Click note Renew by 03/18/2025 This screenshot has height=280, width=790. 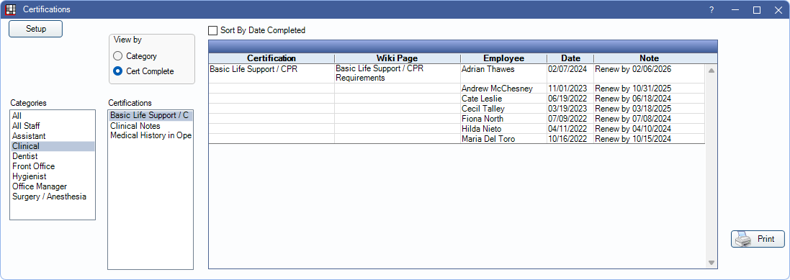tap(650, 109)
